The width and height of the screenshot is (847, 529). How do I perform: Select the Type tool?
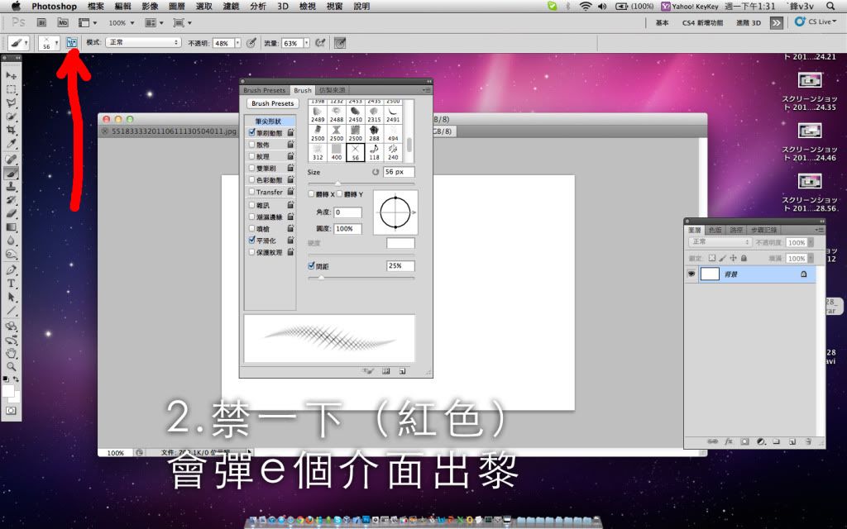tap(12, 283)
